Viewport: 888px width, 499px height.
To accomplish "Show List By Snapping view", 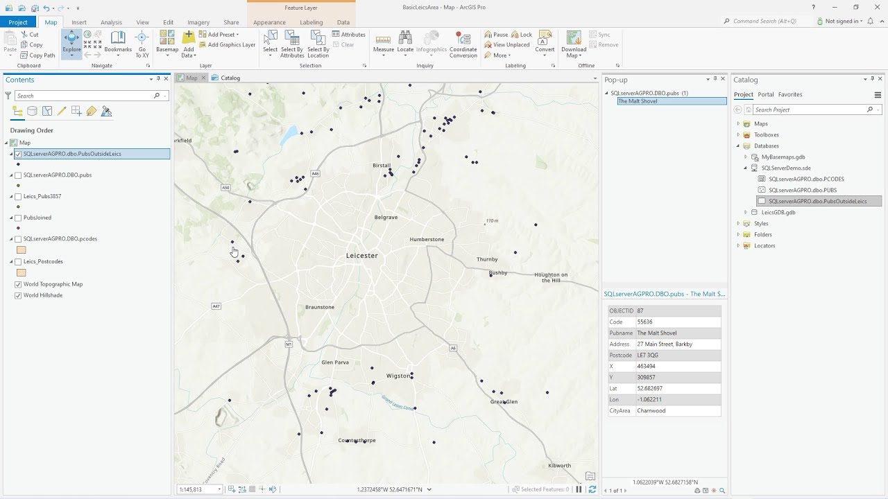I will (76, 111).
